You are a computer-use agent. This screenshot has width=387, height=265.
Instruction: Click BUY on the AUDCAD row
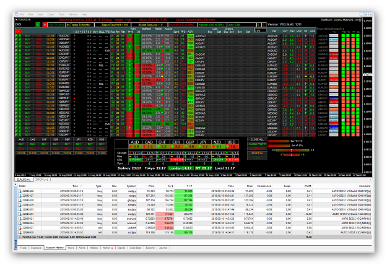point(27,36)
